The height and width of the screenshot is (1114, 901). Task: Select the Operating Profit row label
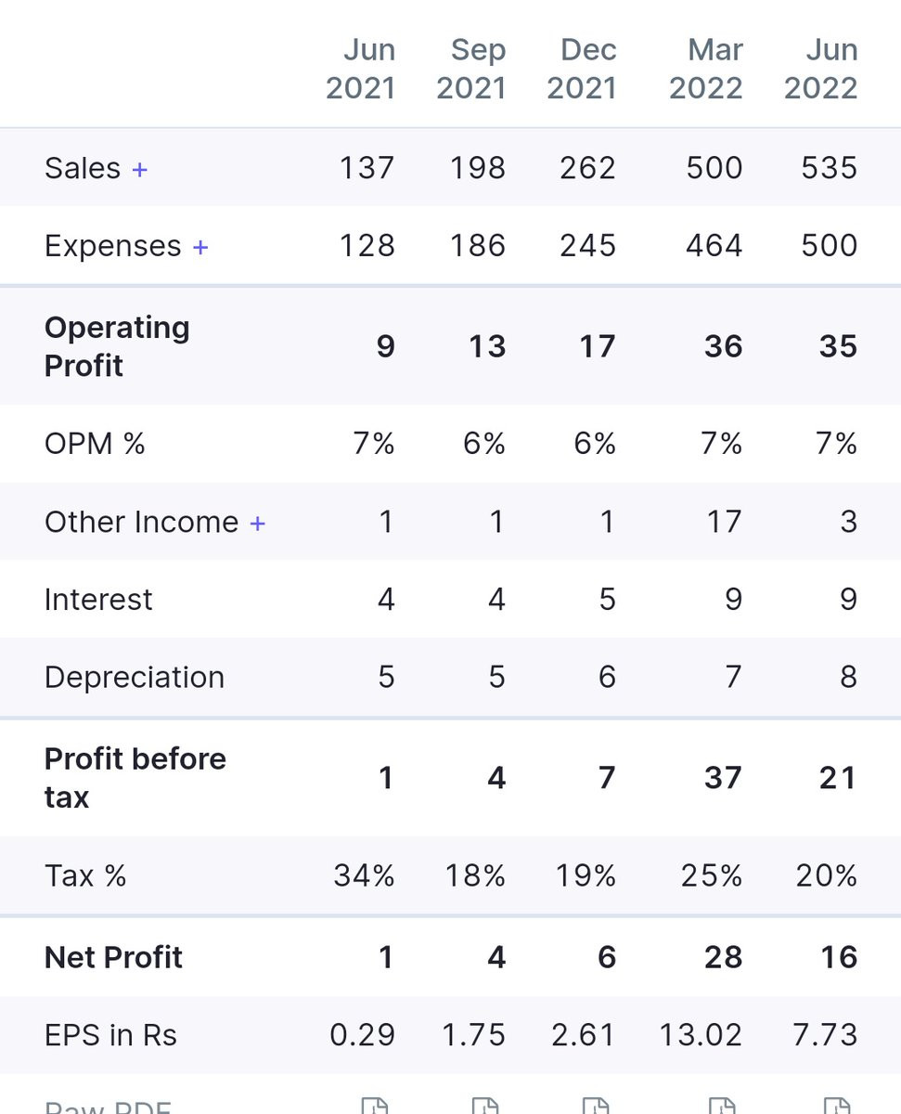117,346
